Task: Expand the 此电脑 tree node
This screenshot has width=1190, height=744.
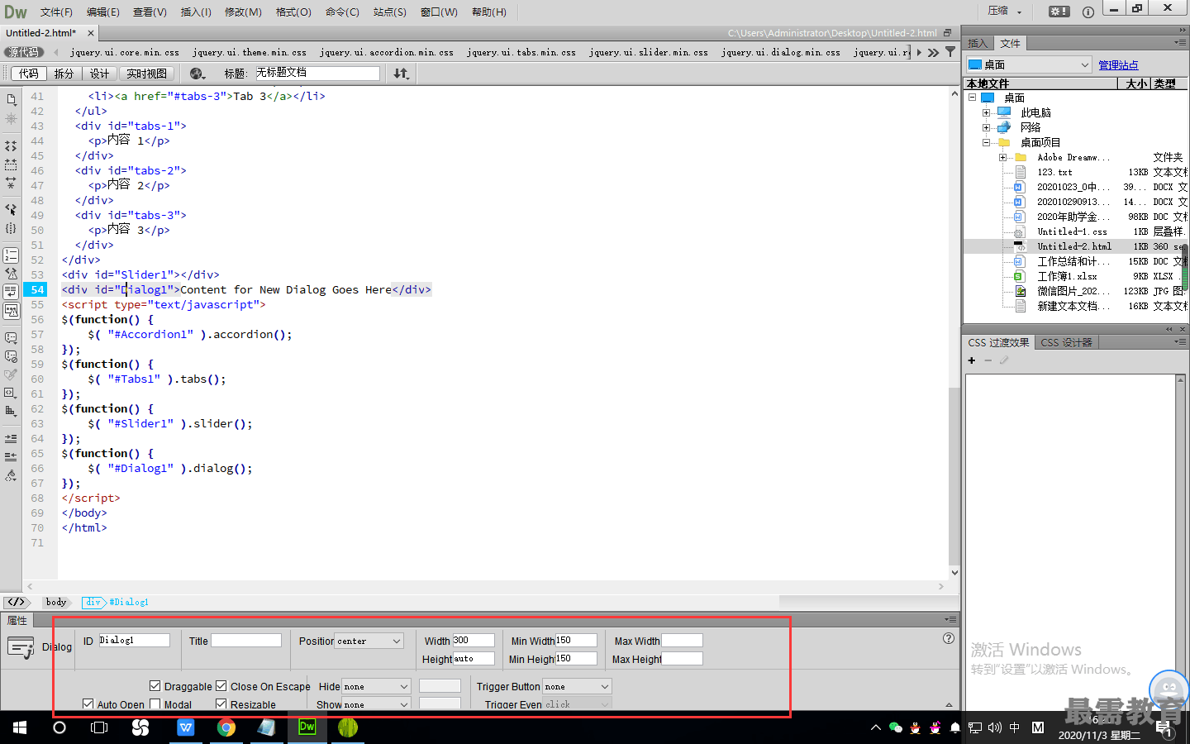Action: click(986, 112)
